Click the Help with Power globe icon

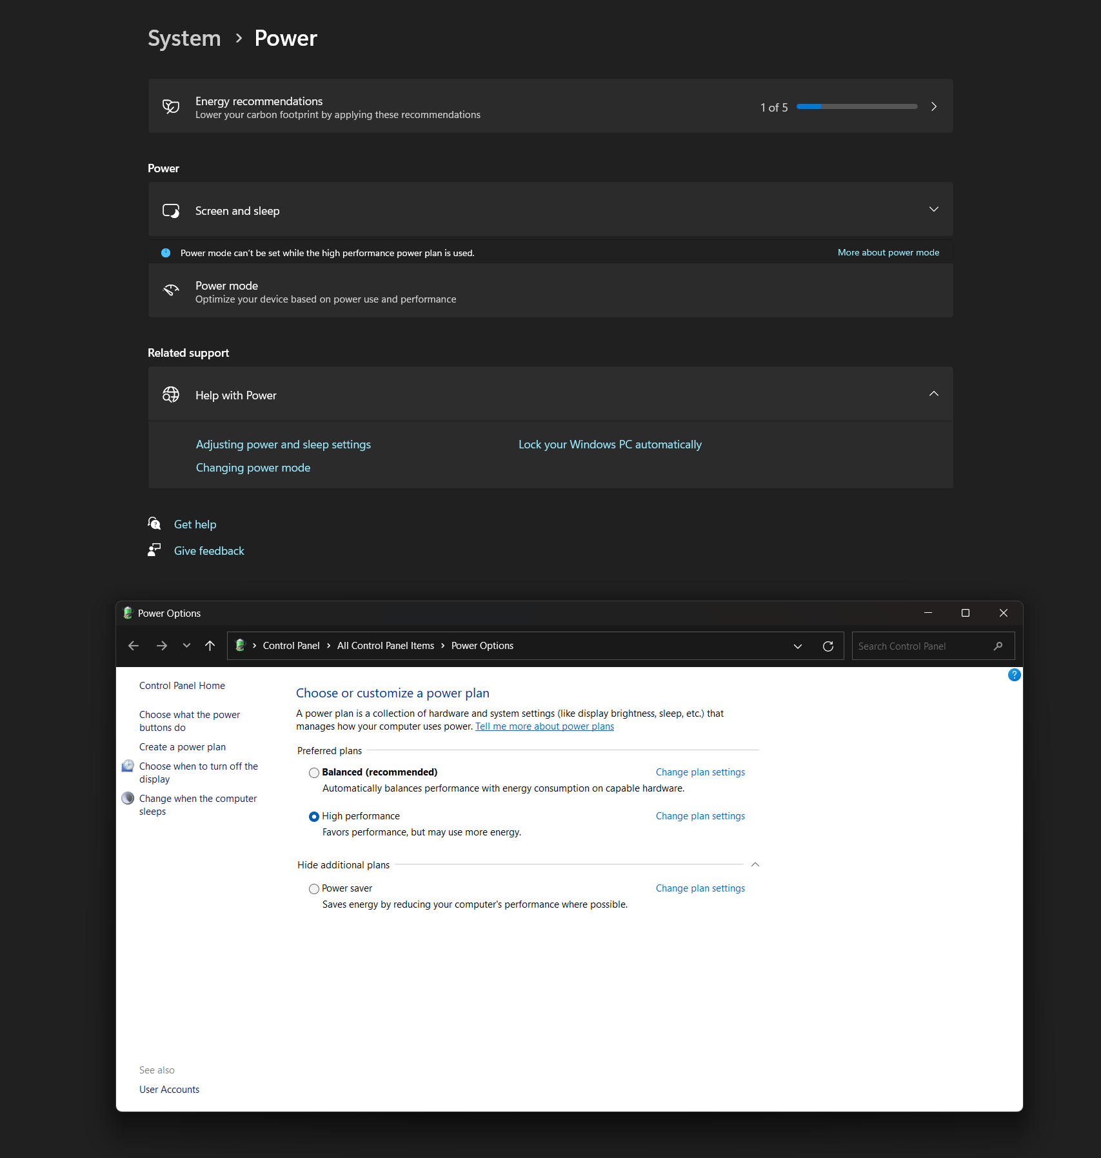(x=171, y=395)
